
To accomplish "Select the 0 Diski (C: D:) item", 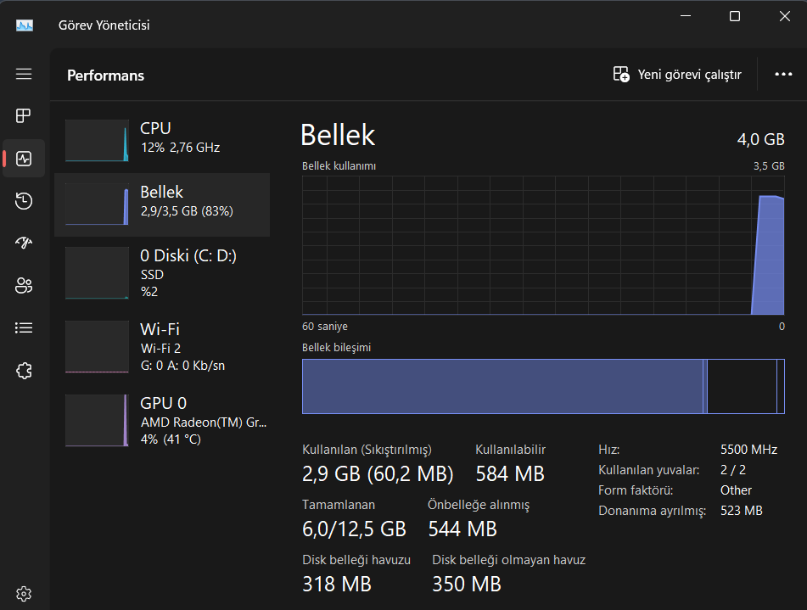I will (162, 273).
